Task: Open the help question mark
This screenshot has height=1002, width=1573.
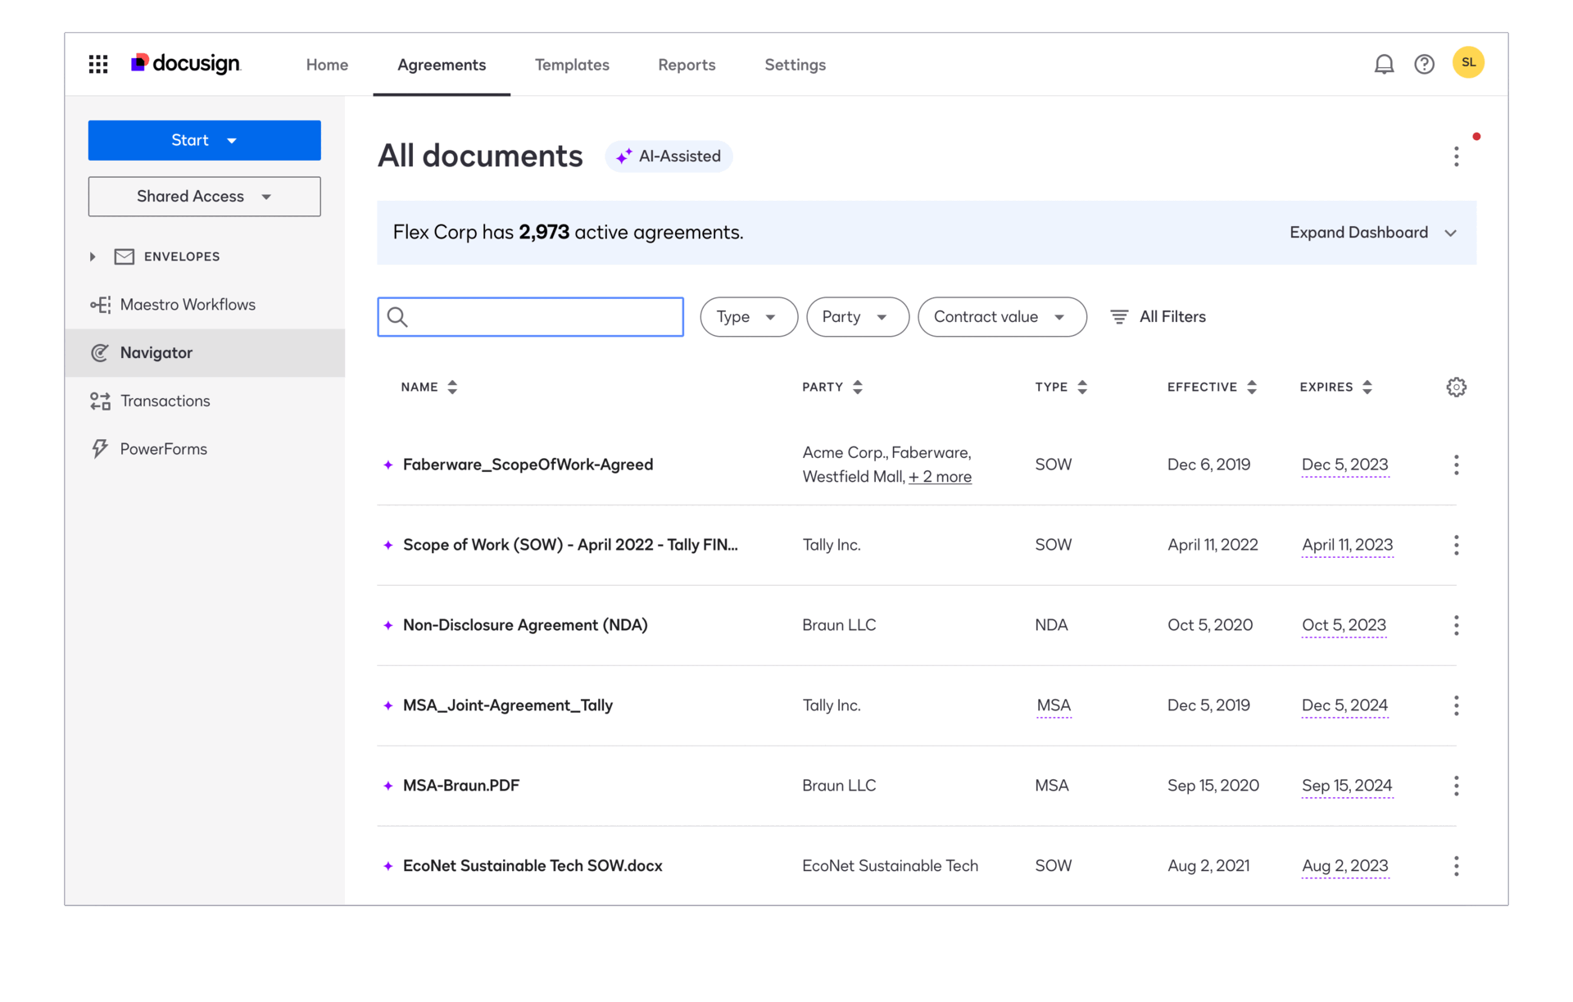Action: click(x=1425, y=63)
